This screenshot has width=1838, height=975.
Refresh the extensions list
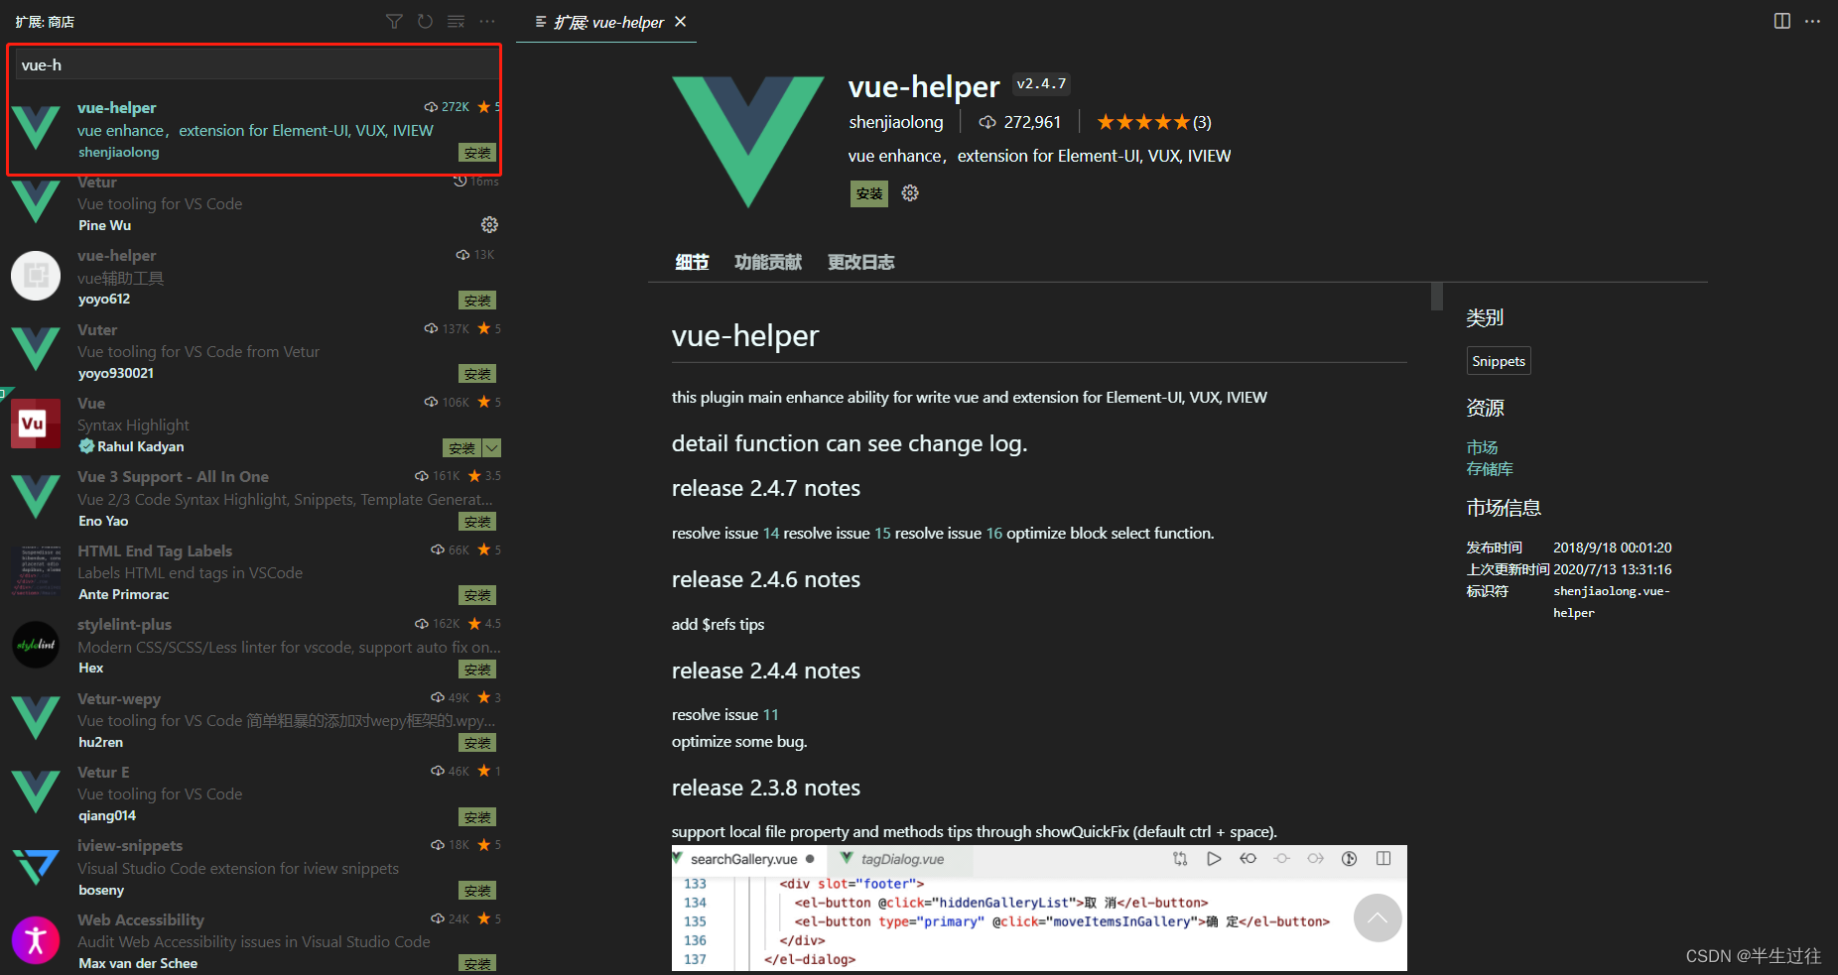[x=425, y=22]
